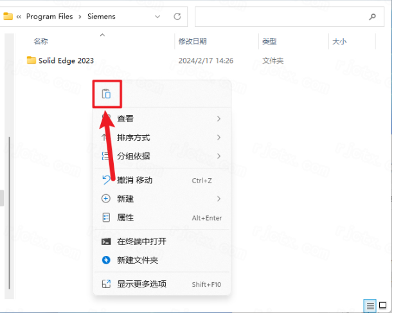Sort by 修改日期 column header
The image size is (394, 317).
[193, 42]
